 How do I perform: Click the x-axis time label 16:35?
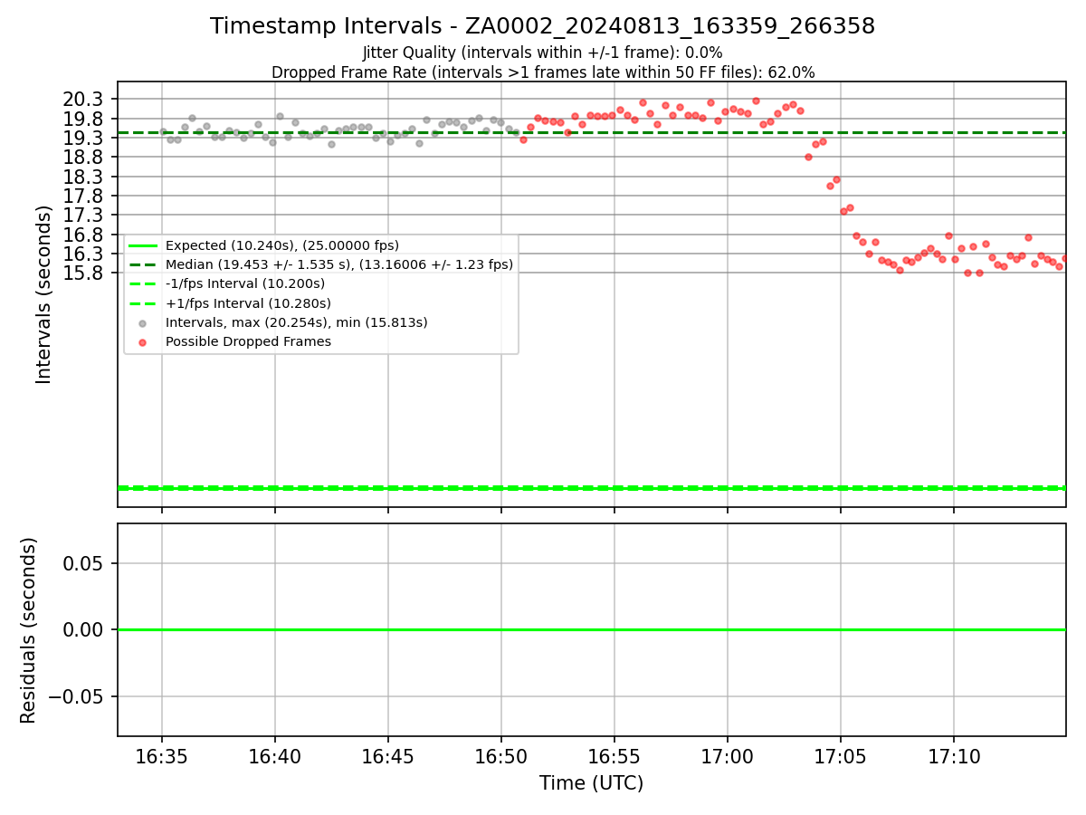click(162, 756)
